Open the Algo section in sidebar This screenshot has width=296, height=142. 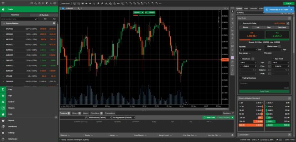29,96
